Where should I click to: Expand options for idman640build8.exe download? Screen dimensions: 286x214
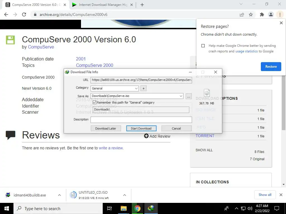pos(59,195)
